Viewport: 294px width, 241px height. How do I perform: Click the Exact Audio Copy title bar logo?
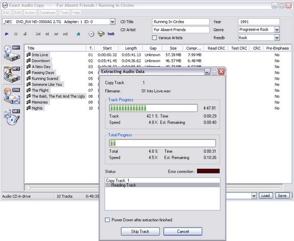click(x=4, y=6)
